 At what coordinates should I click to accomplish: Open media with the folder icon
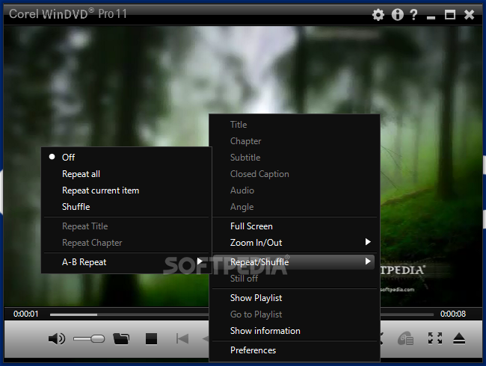121,339
